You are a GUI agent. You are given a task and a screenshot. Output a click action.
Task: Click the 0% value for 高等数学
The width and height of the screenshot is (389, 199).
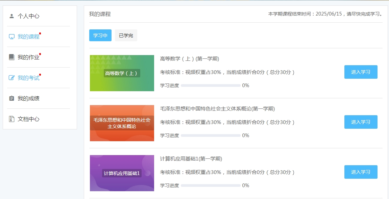tap(246, 85)
